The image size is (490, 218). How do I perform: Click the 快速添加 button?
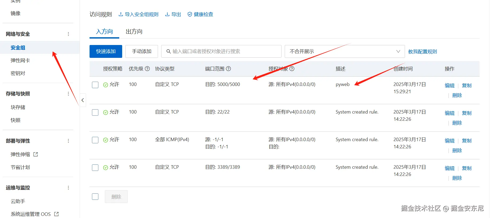point(106,51)
